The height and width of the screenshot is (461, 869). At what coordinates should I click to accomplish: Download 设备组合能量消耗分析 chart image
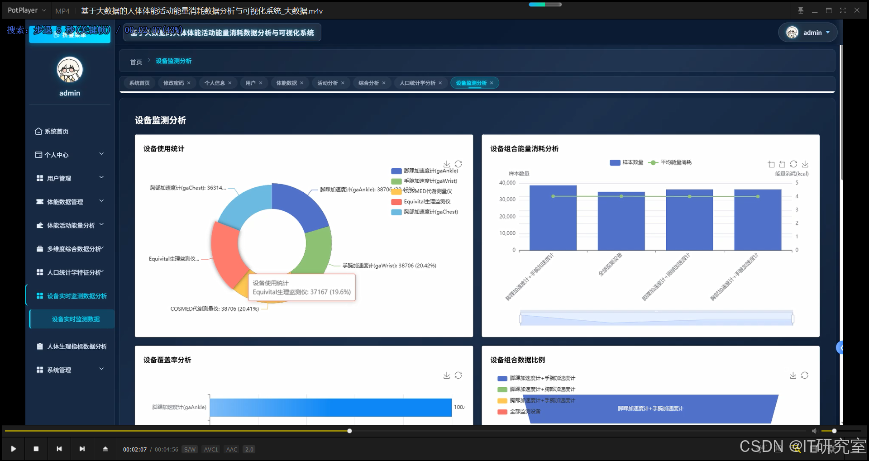805,164
